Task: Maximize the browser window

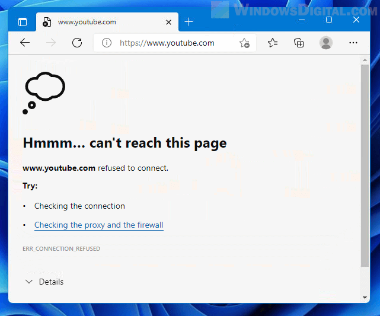Action: click(329, 20)
